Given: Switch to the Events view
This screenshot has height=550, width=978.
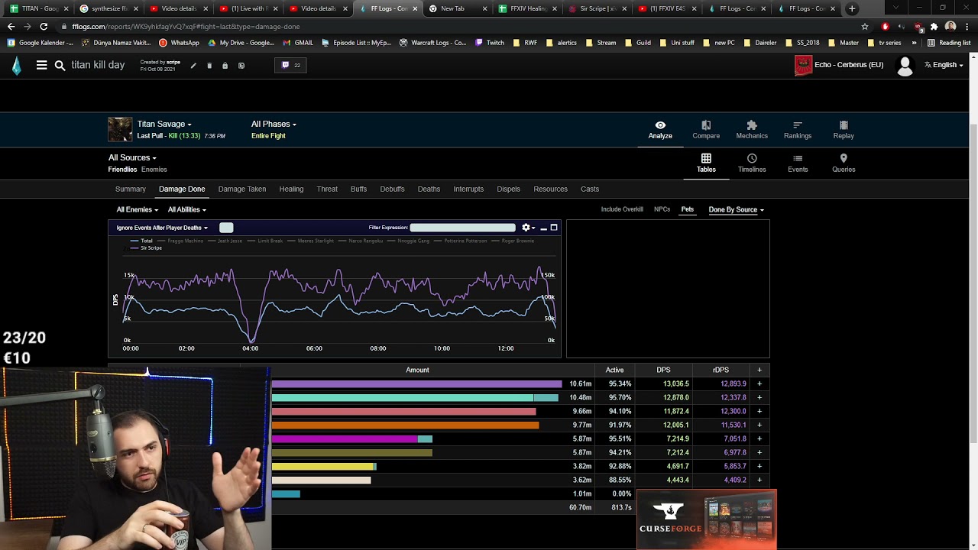Looking at the screenshot, I should click(x=798, y=163).
